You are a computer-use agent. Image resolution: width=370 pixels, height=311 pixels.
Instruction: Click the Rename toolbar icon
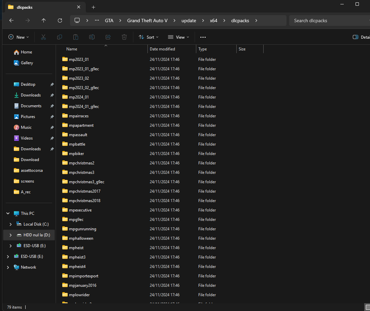[92, 37]
